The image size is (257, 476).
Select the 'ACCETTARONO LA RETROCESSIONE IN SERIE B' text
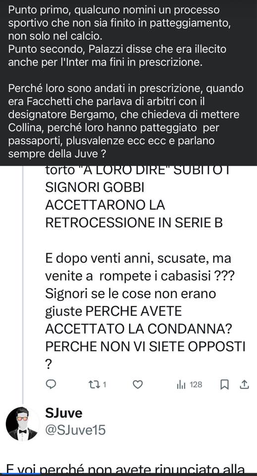(134, 214)
